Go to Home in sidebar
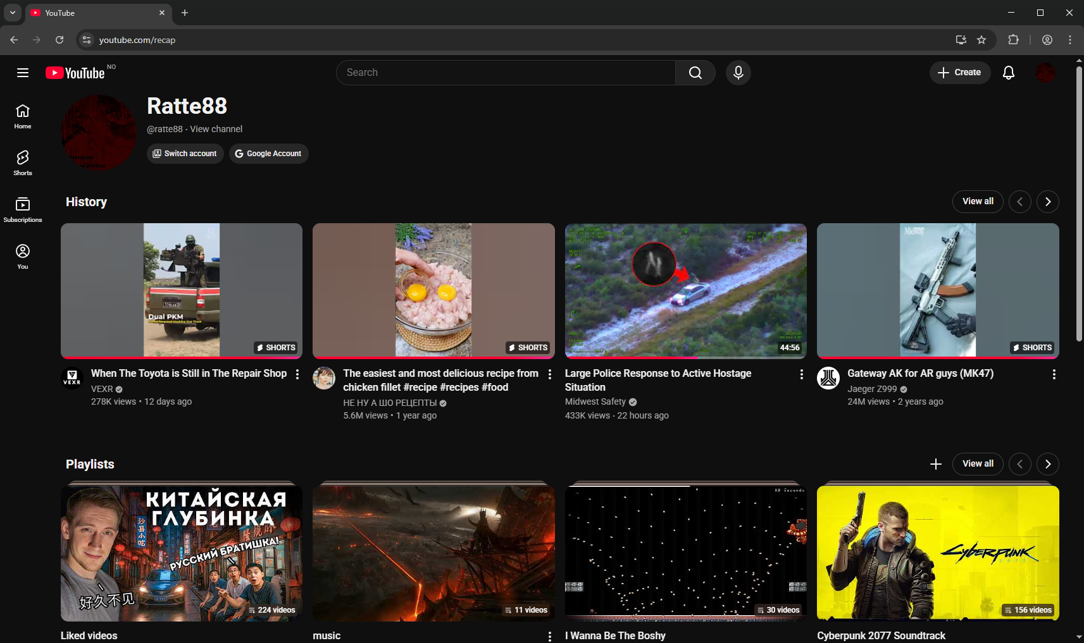The image size is (1084, 643). [x=23, y=116]
